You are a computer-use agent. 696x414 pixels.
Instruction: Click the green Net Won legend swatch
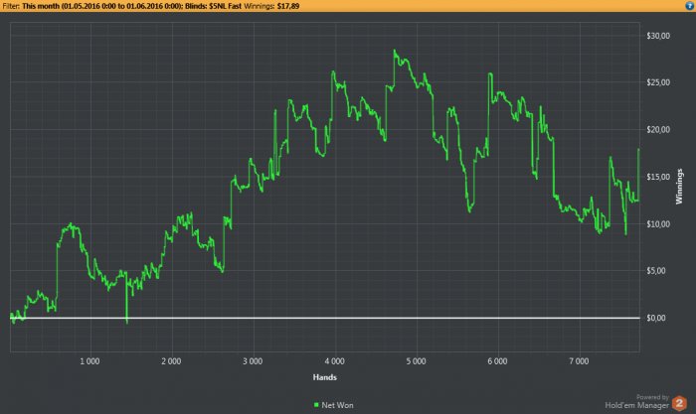coord(316,405)
